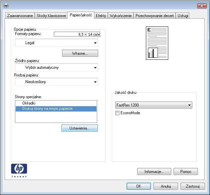Switch to Przechowywanie zleceń tab
The width and height of the screenshot is (210, 195).
pos(155,16)
